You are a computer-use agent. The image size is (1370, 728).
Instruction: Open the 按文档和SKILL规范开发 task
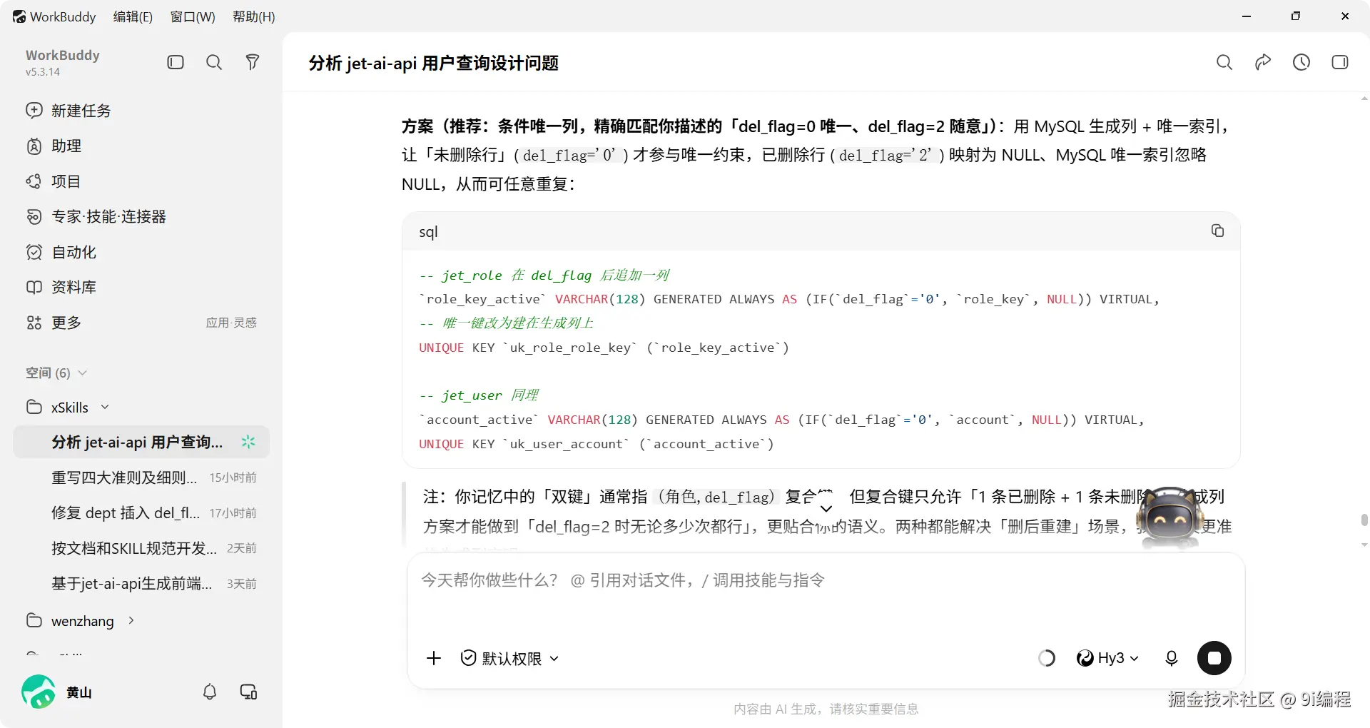coord(141,548)
